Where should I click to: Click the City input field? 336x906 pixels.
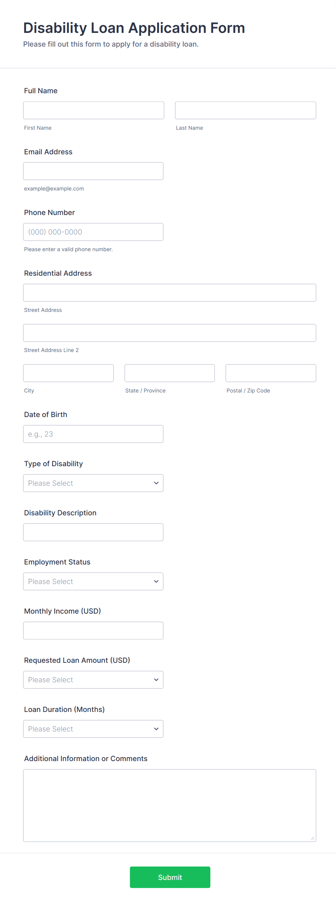68,373
